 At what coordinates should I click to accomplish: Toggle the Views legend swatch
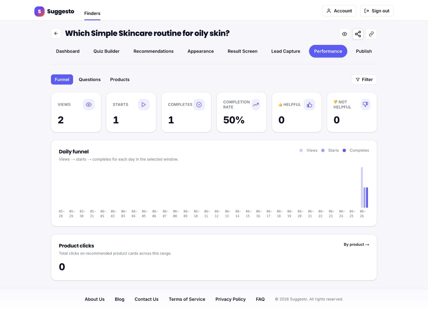(301, 150)
